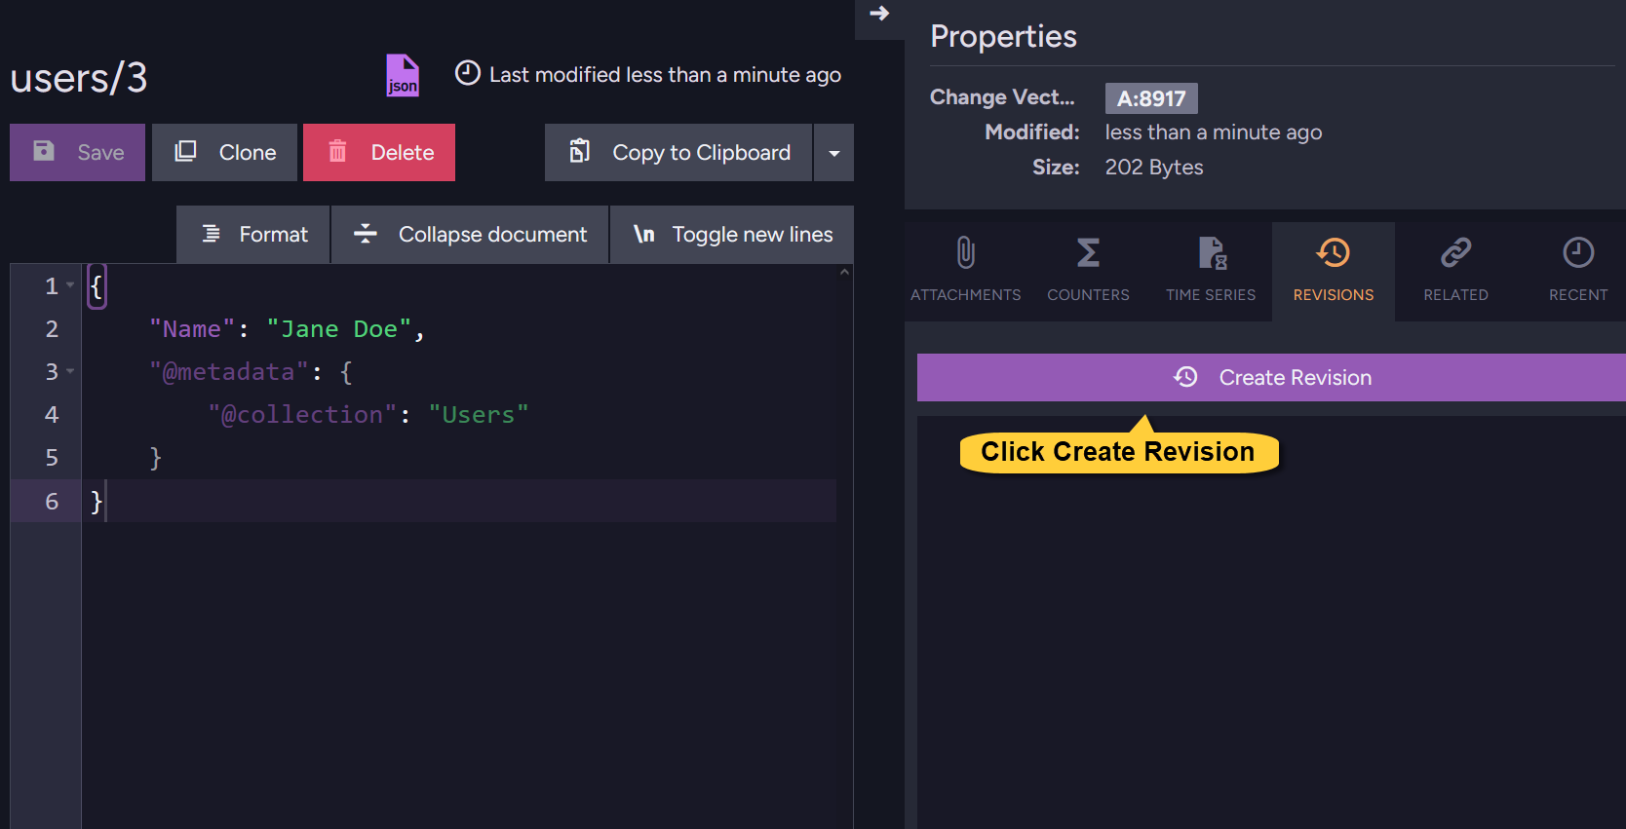This screenshot has width=1626, height=829.
Task: Show the Related documents tab
Action: point(1455,271)
